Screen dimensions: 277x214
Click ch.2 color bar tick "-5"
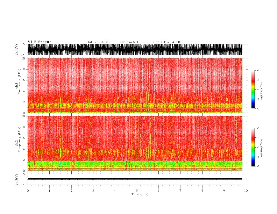258,147
